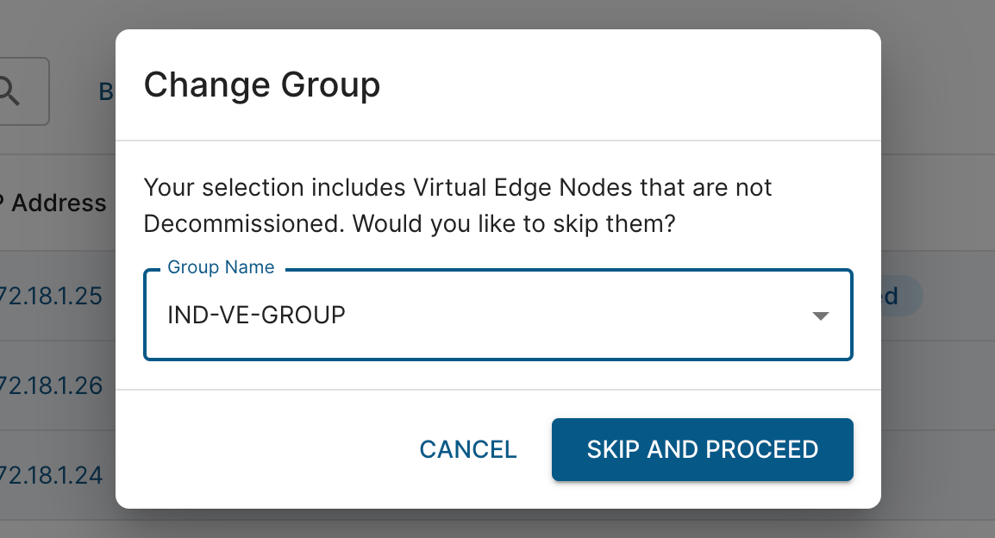Sort by the IP Address column header
Viewport: 995px width, 538px height.
pos(53,203)
